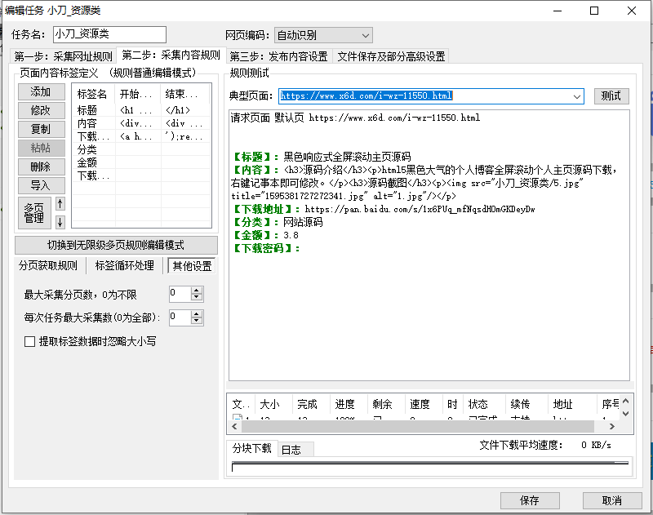653x515 pixels.
Task: Open 第三步:发布内容设置 tab
Action: click(278, 56)
